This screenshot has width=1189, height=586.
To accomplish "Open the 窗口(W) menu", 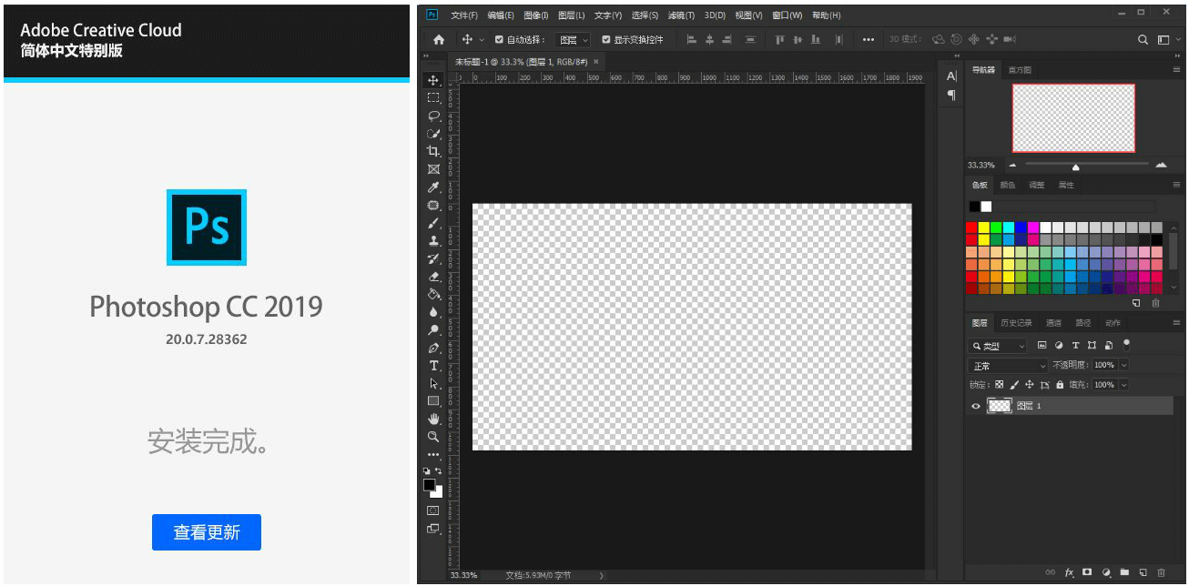I will (788, 15).
